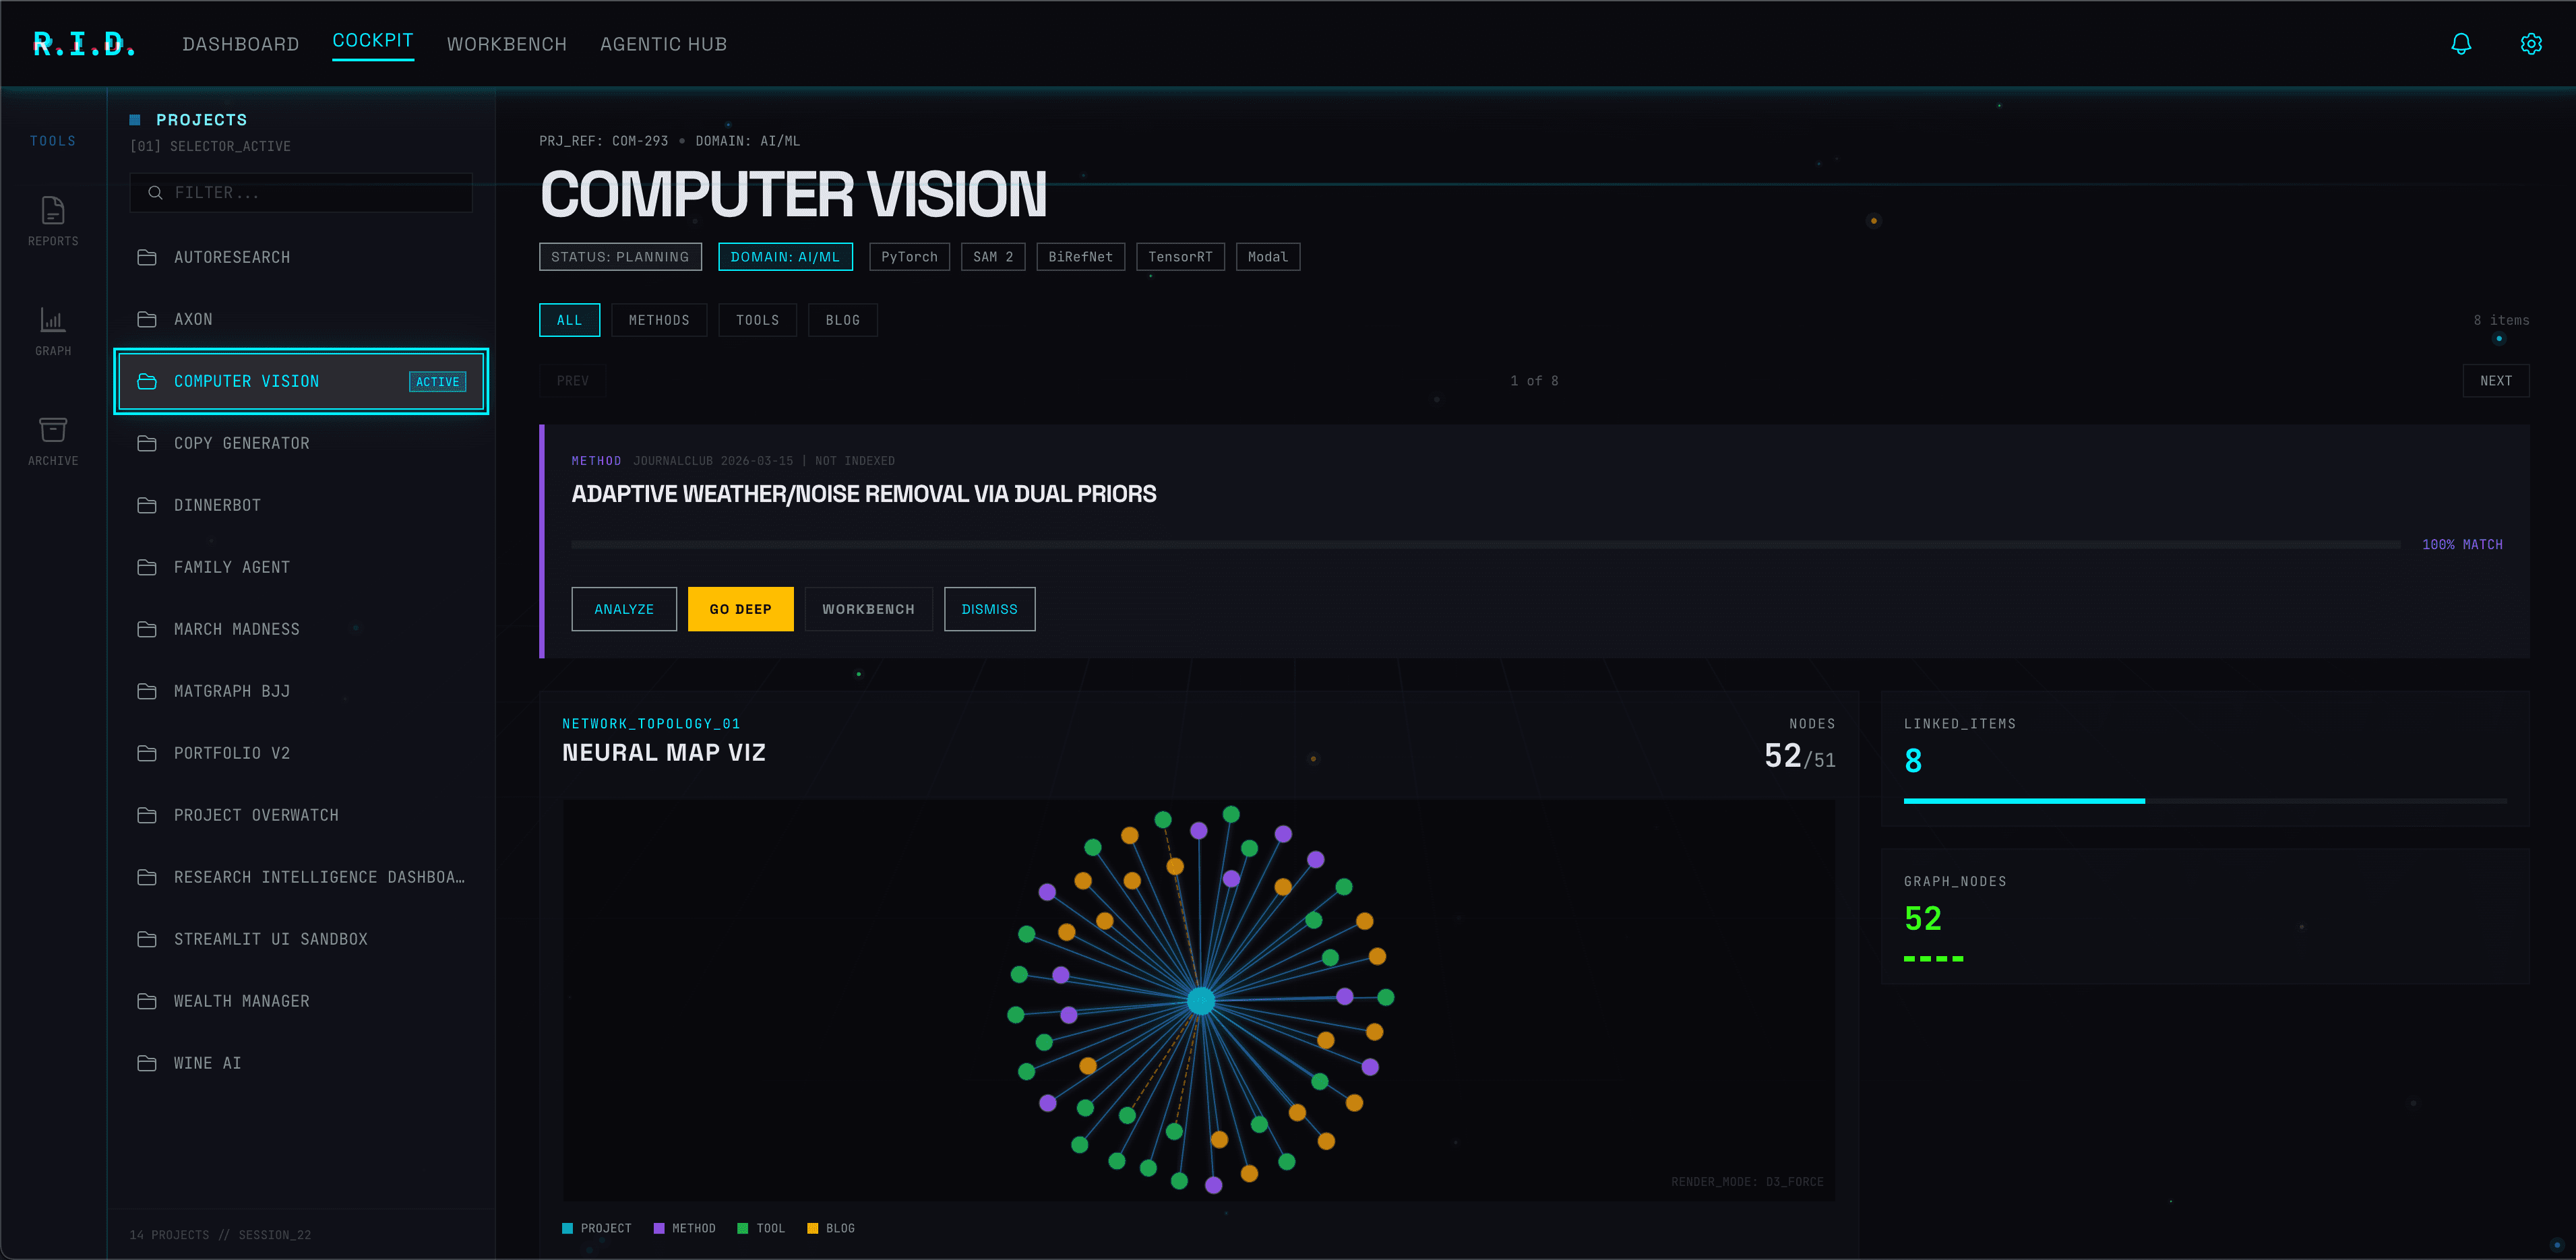
Task: Click inside the project filter input field
Action: (300, 192)
